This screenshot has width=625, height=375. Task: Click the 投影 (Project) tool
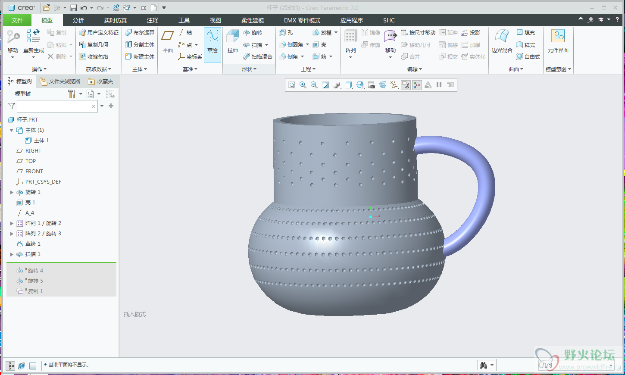[x=471, y=33]
